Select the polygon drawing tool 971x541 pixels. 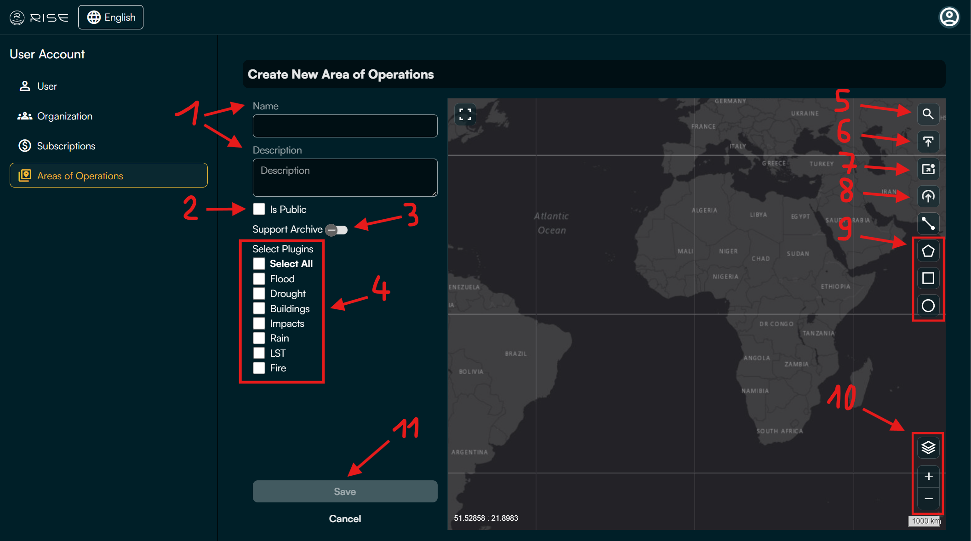pos(928,251)
